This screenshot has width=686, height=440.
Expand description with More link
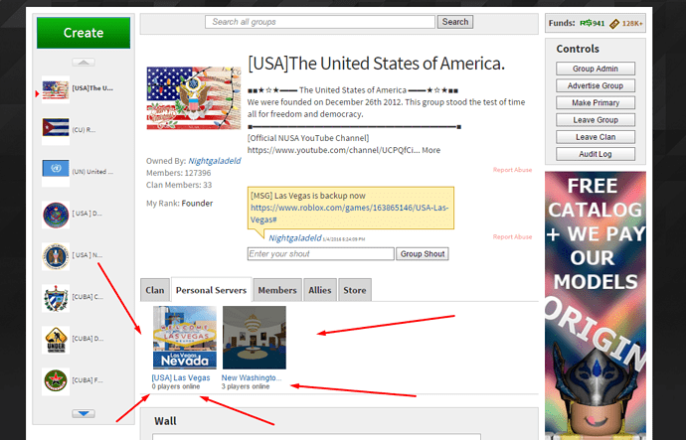430,150
